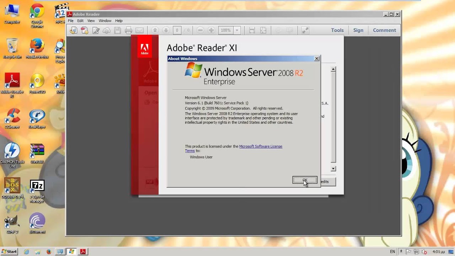Click the 7-Zip File Manager desktop icon
Screen dimensions: 455x256
[37, 191]
